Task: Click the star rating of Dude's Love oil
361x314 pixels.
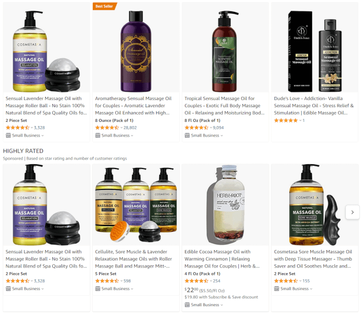Action: (x=286, y=120)
